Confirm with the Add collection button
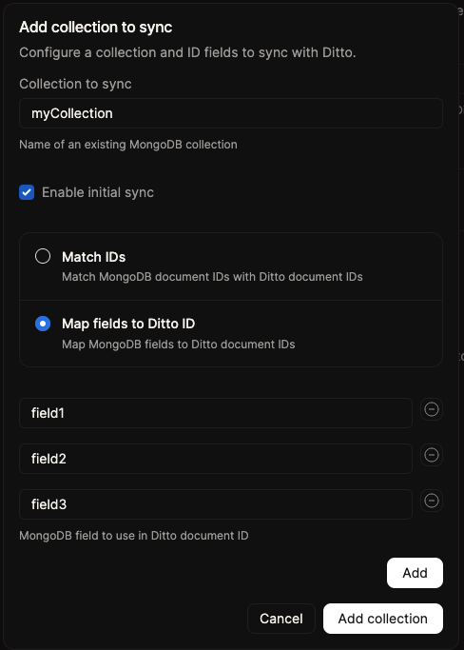 [383, 619]
